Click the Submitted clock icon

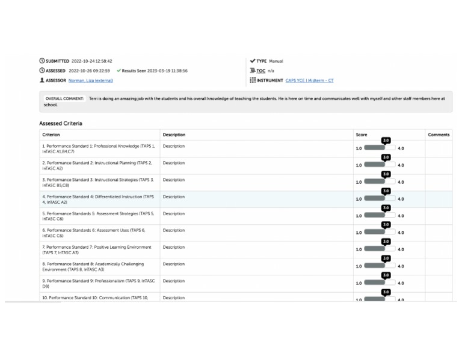[42, 61]
